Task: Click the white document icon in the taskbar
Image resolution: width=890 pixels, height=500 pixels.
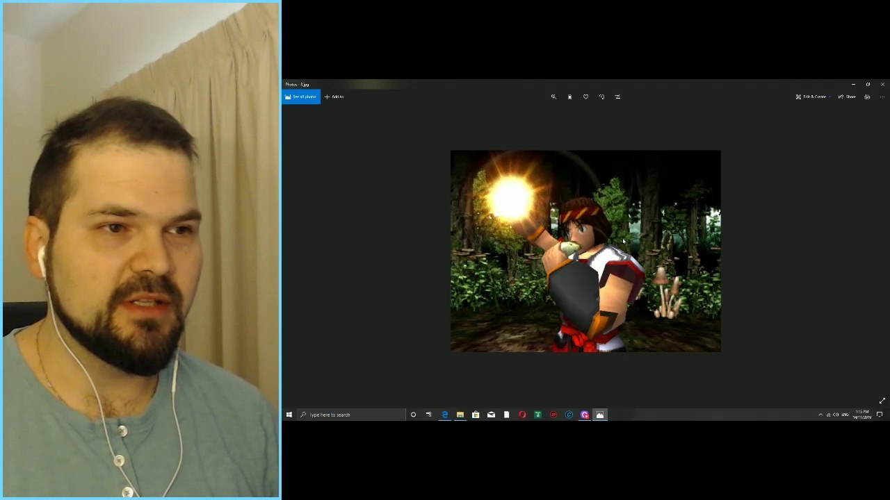Action: point(506,415)
